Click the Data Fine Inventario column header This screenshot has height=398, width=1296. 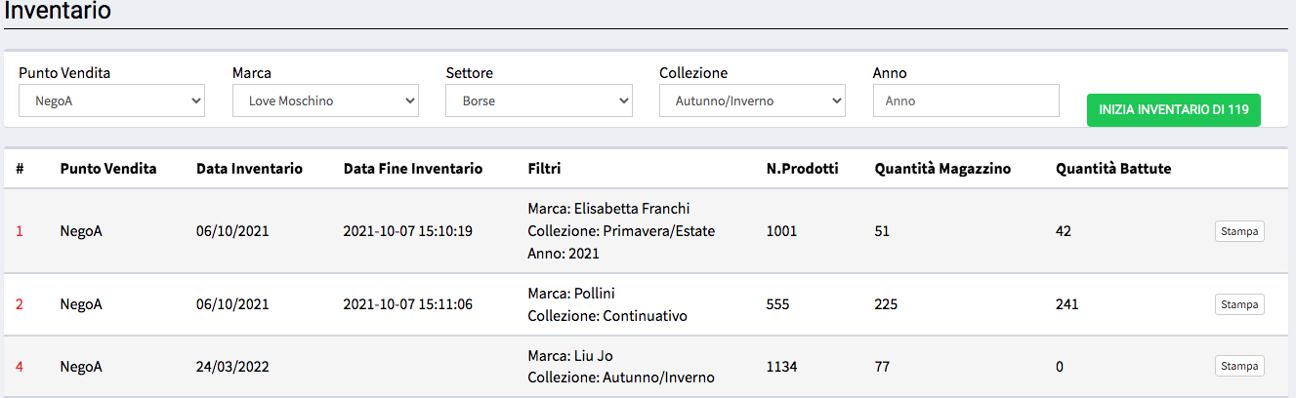413,169
